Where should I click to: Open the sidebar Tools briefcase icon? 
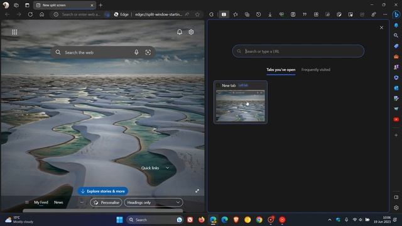point(396,56)
